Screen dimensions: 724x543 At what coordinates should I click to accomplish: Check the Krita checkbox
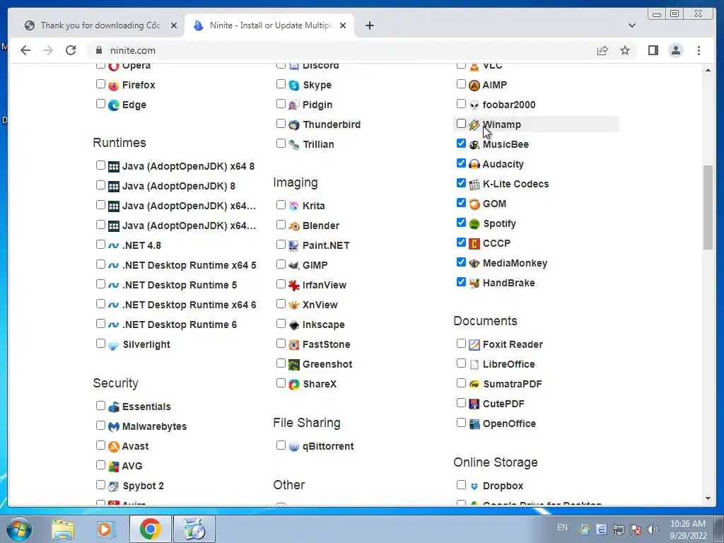tap(281, 205)
